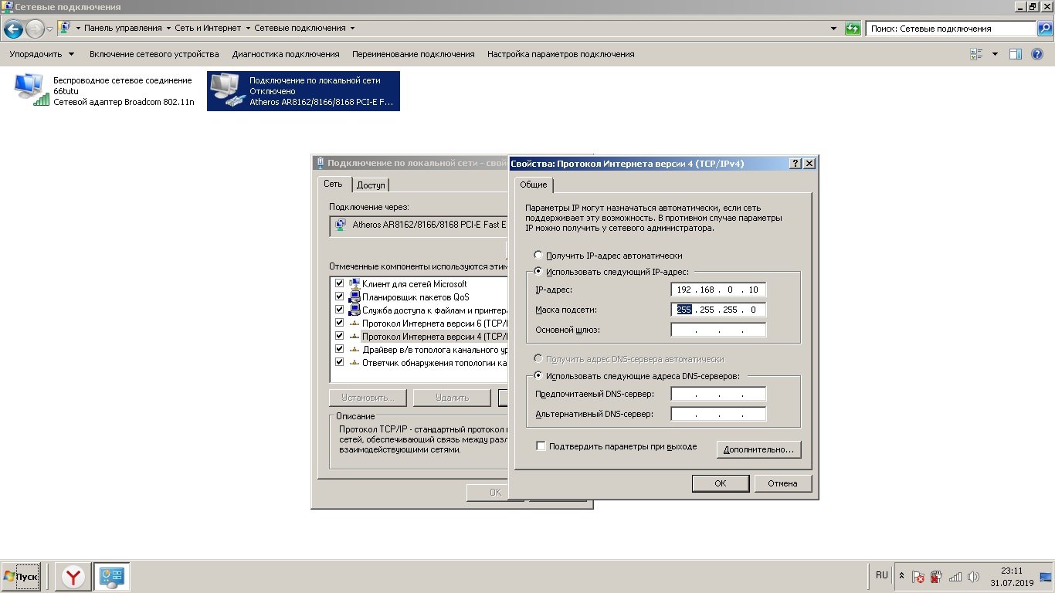Screen dimensions: 1055x593
Task: Click the Action Center flag tray icon
Action: [918, 577]
